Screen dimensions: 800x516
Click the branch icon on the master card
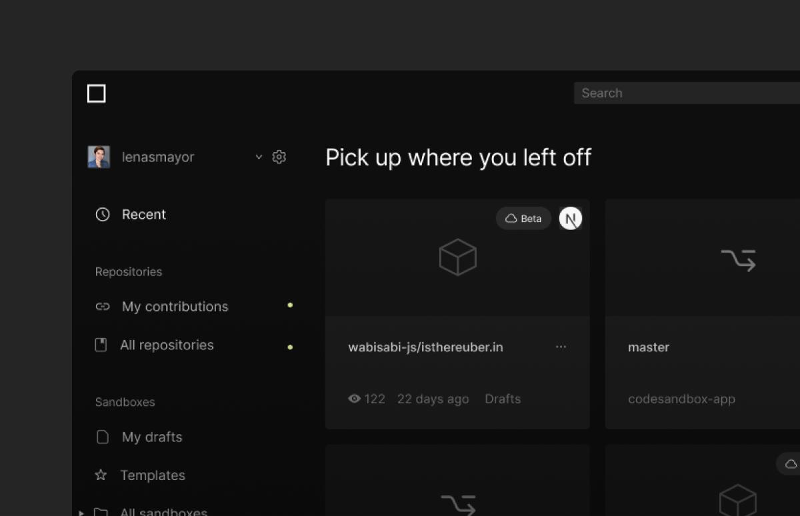tap(738, 260)
